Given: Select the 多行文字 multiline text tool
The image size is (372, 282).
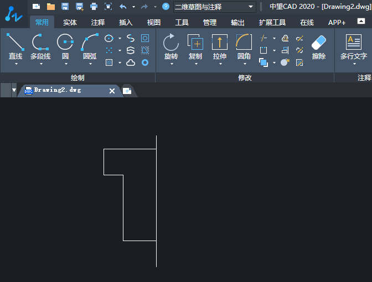Looking at the screenshot, I should point(354,46).
